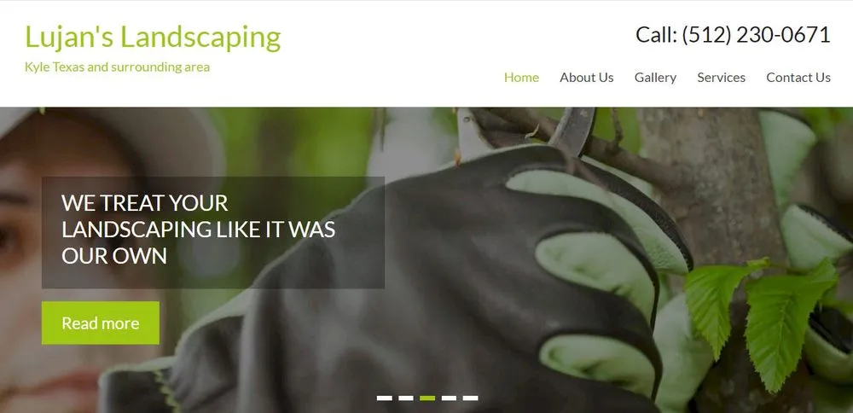Select Services in the navigation bar
Image resolution: width=853 pixels, height=413 pixels.
pos(722,78)
